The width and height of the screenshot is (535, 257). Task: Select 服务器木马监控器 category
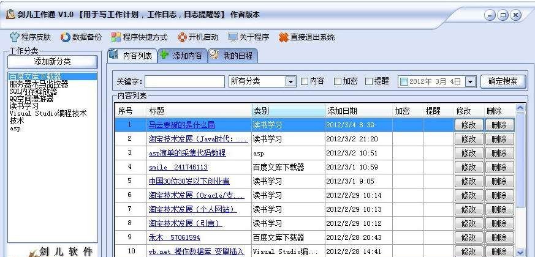[x=39, y=84]
